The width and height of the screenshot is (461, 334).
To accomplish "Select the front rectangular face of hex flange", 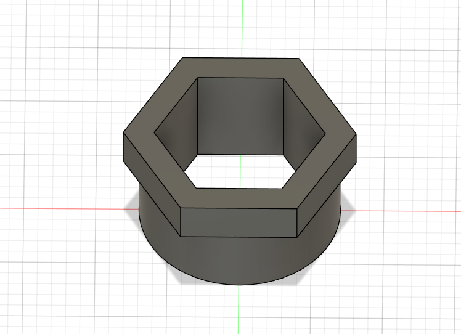I will [239, 222].
